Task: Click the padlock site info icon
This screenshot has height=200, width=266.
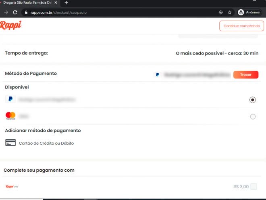Action: click(26, 13)
